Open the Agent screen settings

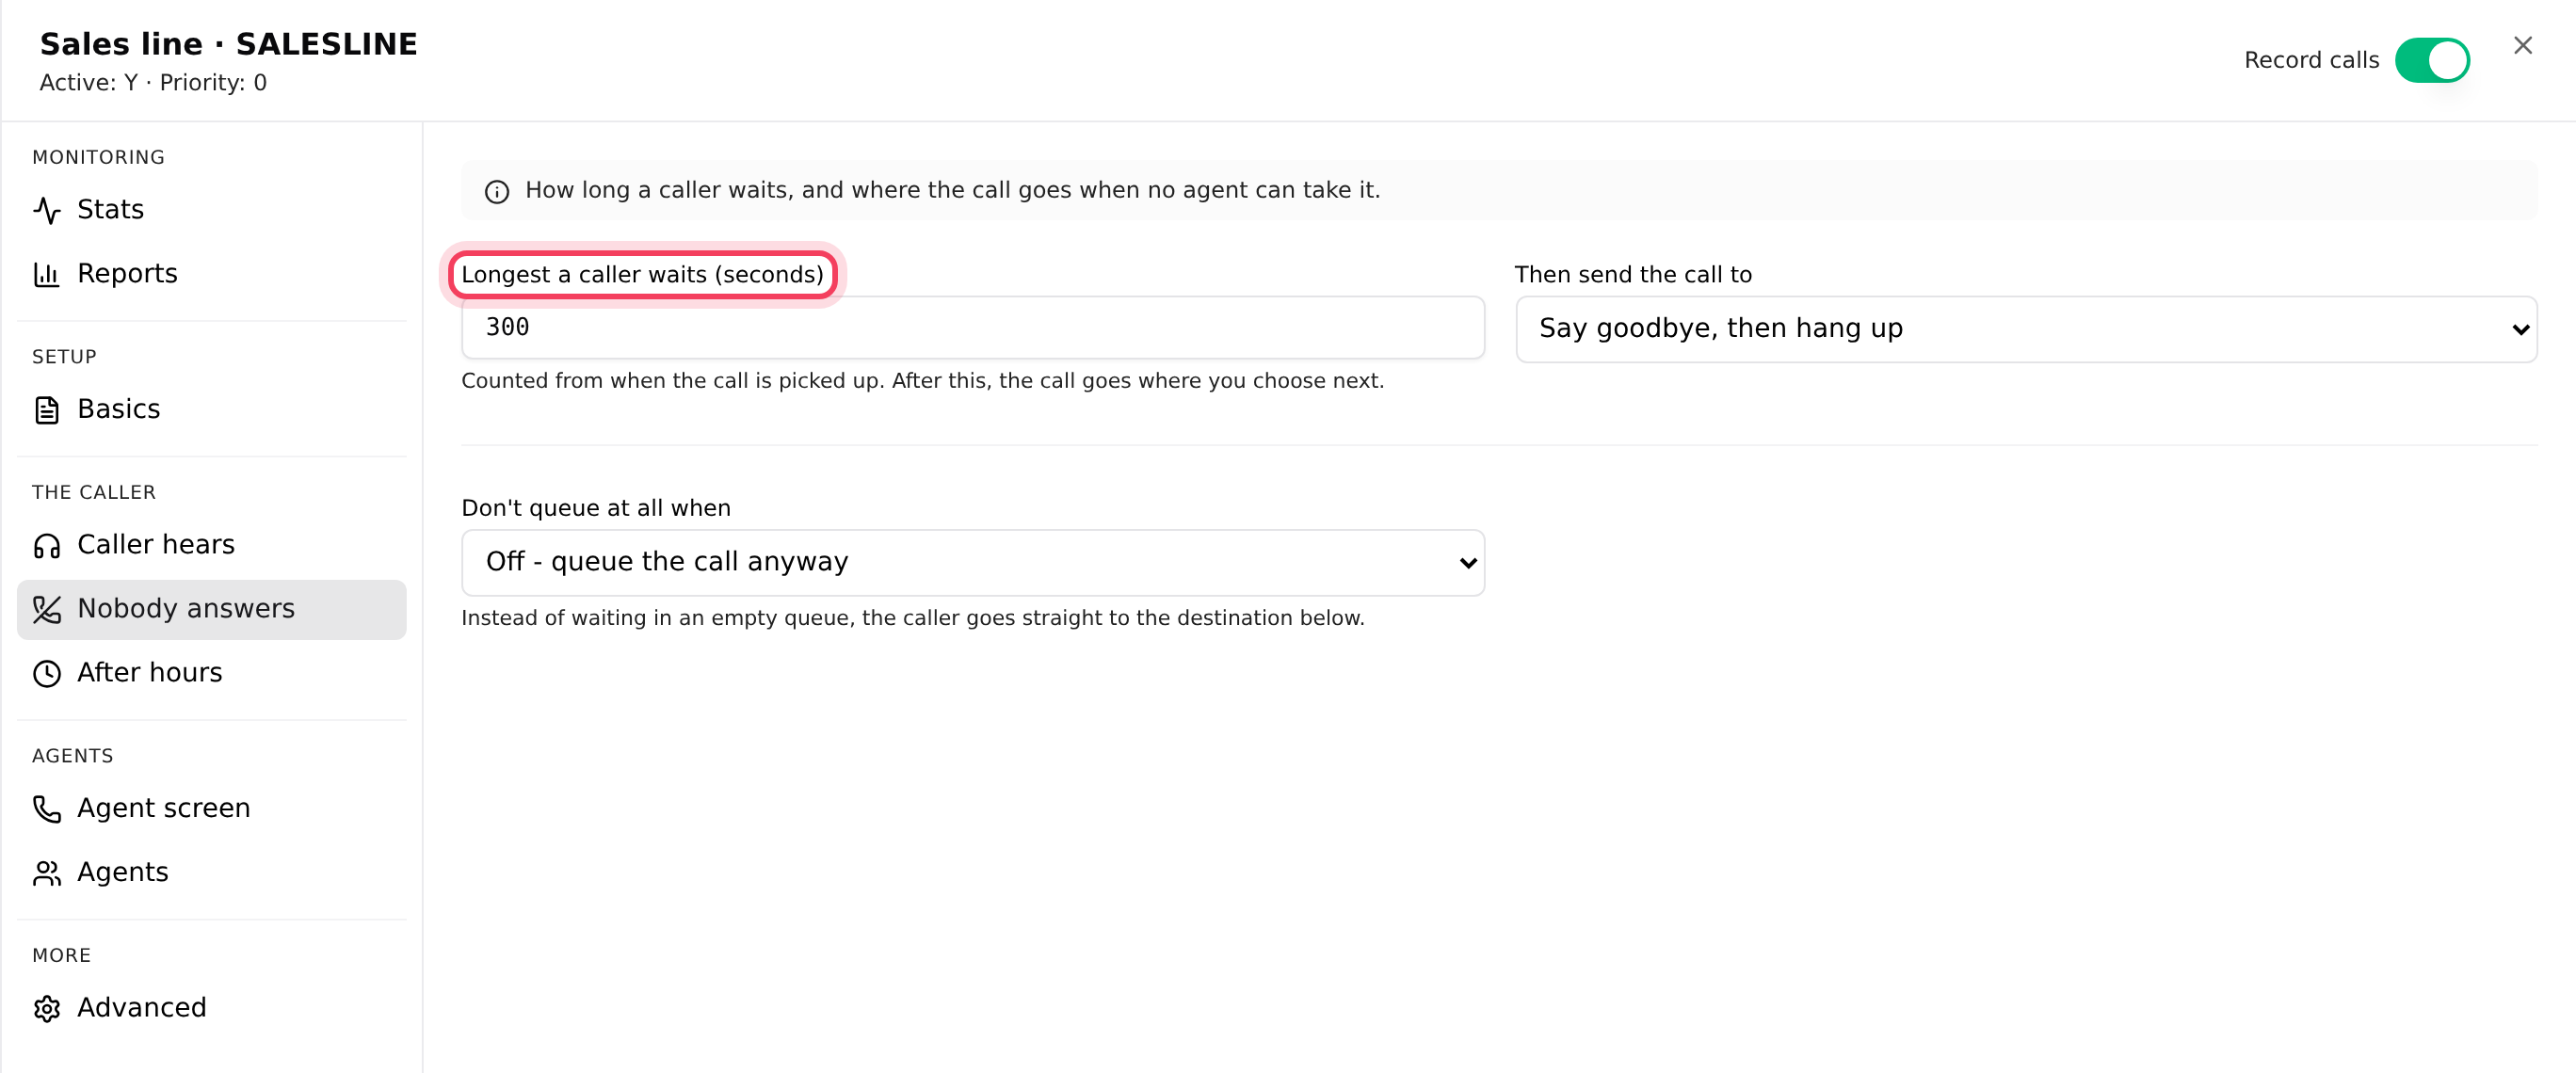coord(212,809)
